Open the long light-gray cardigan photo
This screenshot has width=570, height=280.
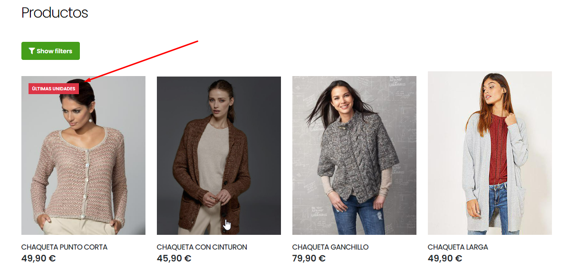[x=490, y=153]
